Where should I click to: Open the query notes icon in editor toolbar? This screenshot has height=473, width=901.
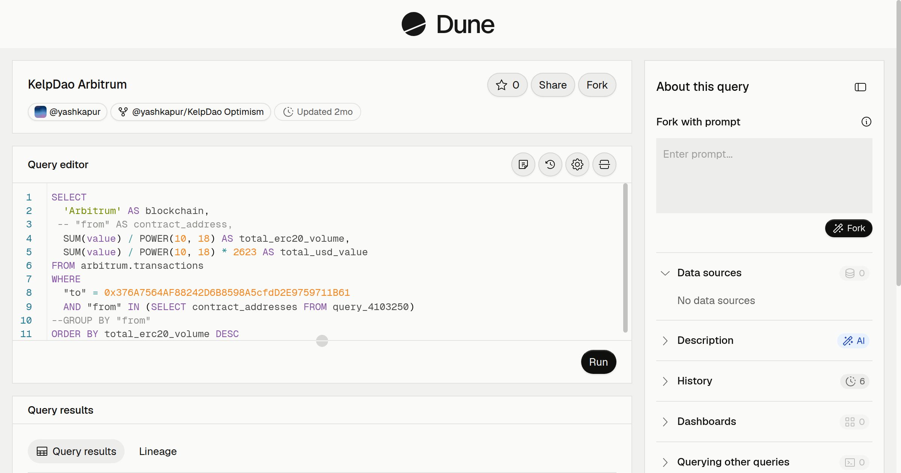click(x=523, y=164)
